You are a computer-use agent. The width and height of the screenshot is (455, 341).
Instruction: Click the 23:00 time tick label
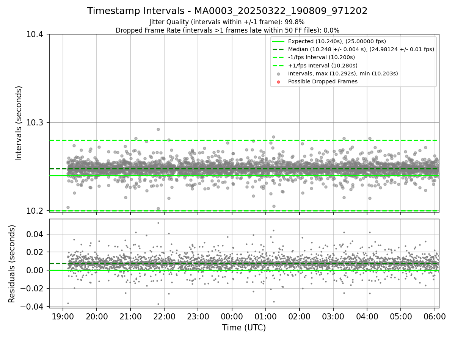tap(198, 316)
